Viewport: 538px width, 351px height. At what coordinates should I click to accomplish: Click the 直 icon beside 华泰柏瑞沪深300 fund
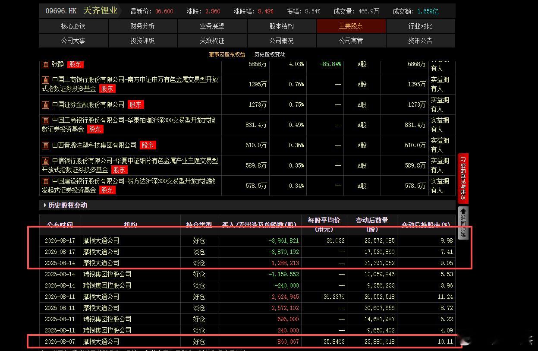[45, 120]
